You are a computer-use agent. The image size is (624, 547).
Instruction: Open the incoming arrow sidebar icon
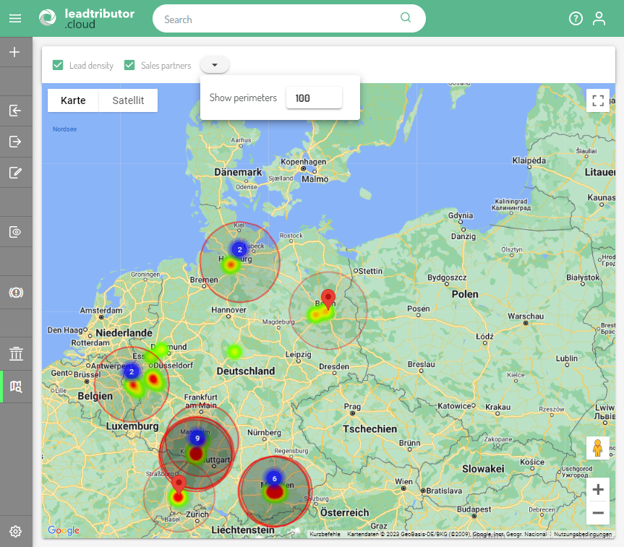click(x=15, y=111)
